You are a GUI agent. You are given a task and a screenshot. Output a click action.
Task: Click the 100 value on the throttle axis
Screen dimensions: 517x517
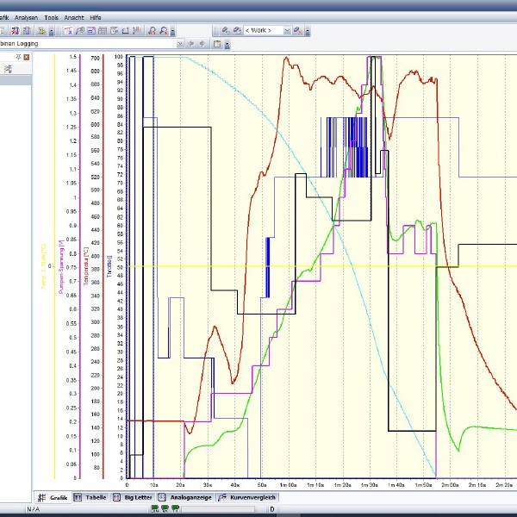click(119, 57)
